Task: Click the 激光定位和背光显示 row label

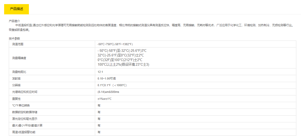Action: click(x=25, y=119)
